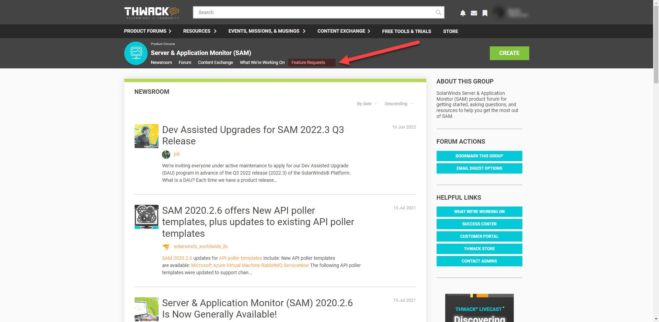Click the green Create button
This screenshot has height=322, width=659.
(509, 53)
